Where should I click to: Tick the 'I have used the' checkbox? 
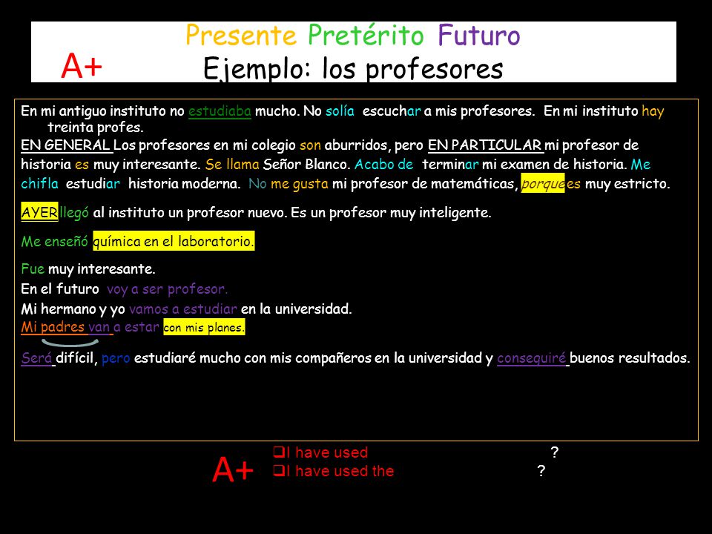coord(278,470)
